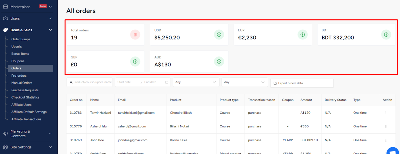400x154 pixels.
Task: Open Bonus Items in sidebar
Action: point(20,54)
